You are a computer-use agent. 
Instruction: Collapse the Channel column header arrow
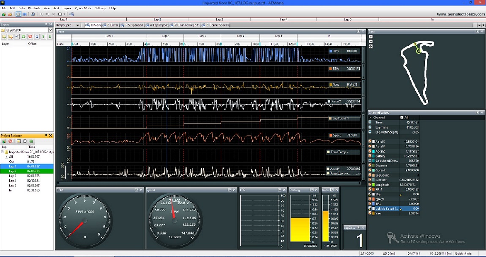pos(370,118)
